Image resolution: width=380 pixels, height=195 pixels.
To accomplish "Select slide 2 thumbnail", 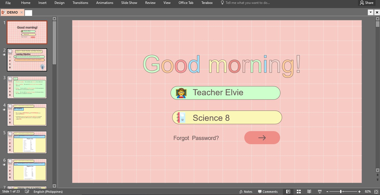I will pyautogui.click(x=27, y=60).
